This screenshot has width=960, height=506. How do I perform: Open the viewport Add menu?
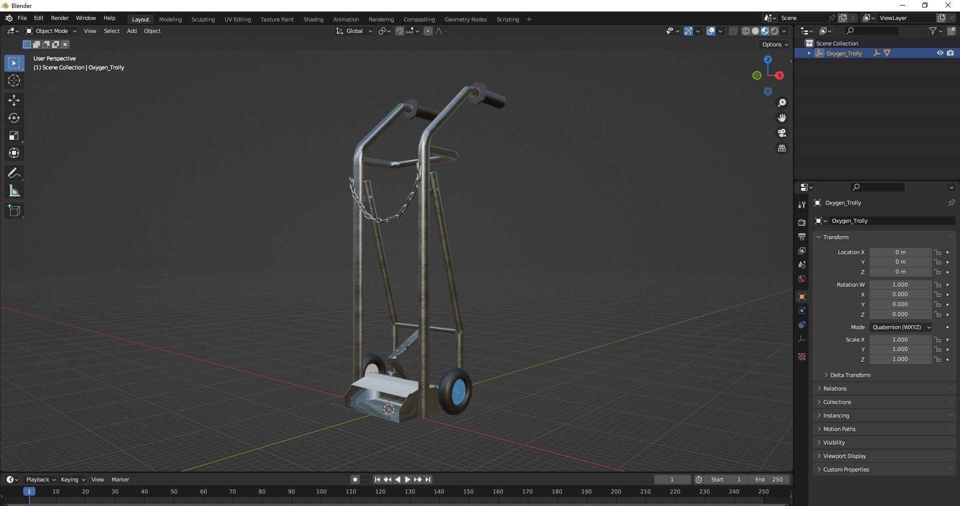(x=132, y=31)
